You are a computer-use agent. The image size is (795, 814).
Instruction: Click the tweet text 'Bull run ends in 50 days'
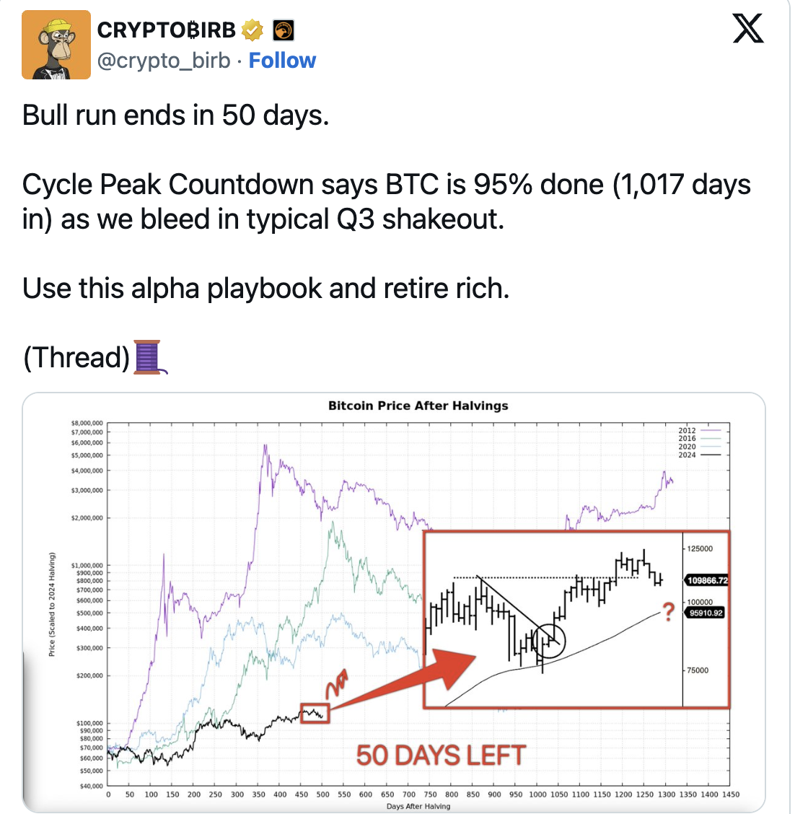coord(175,115)
